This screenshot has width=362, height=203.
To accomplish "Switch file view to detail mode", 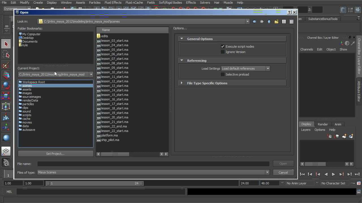I will click(291, 21).
